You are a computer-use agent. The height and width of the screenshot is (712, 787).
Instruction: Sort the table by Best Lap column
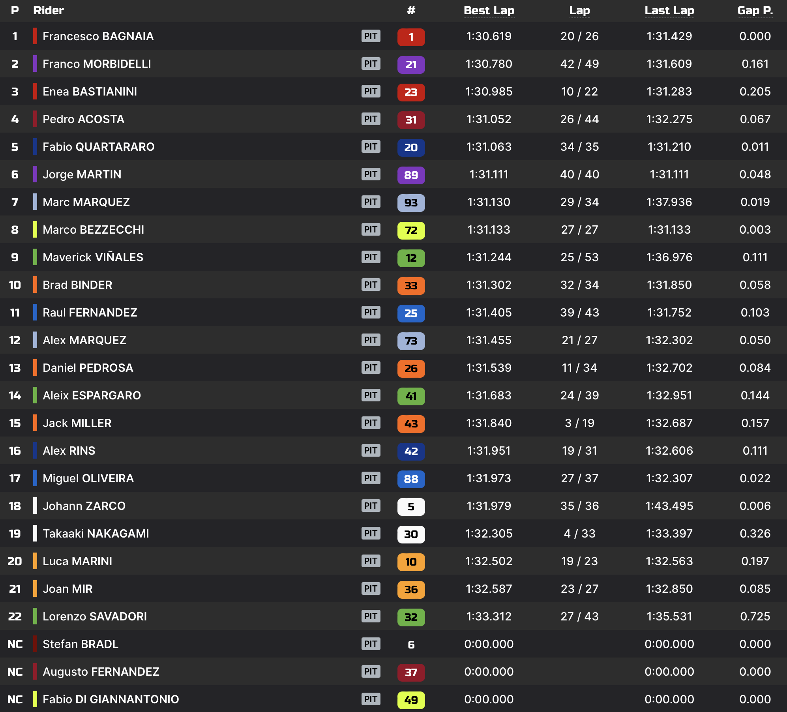point(489,11)
